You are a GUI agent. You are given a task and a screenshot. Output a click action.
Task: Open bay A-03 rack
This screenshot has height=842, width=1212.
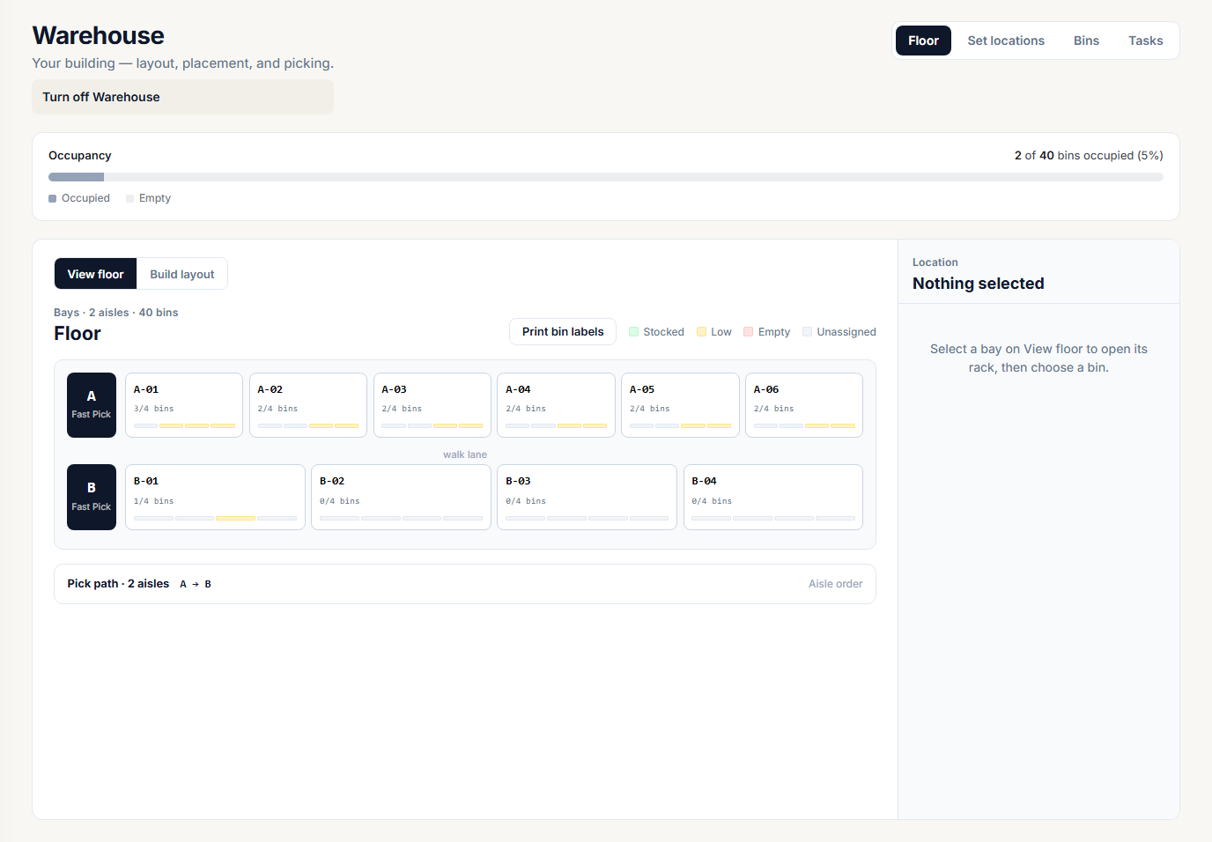(432, 405)
